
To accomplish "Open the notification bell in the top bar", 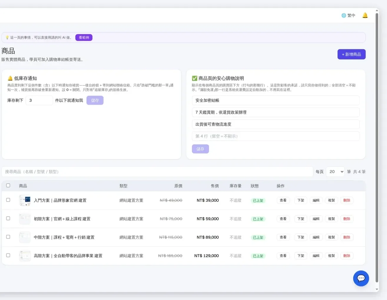I will tap(365, 15).
